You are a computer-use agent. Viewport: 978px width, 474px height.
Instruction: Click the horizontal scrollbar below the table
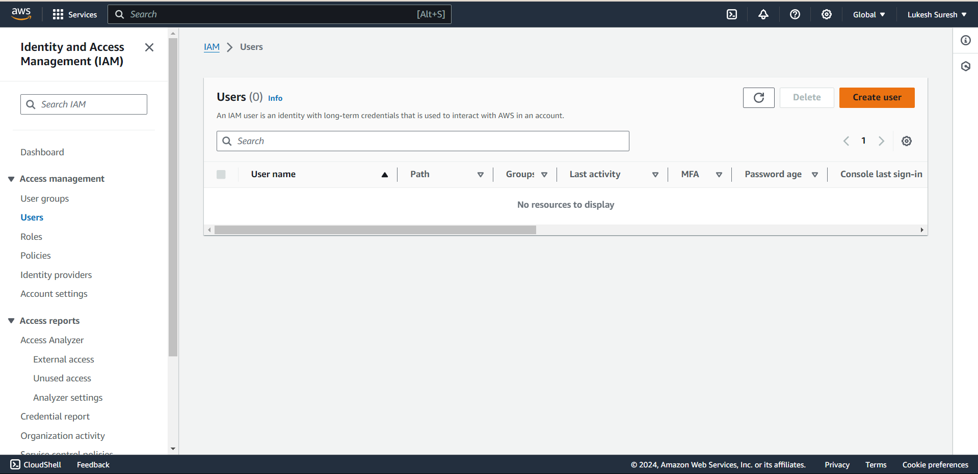point(375,230)
